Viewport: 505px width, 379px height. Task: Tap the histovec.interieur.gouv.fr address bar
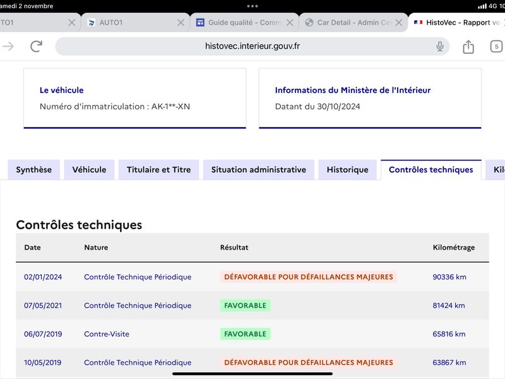(x=252, y=46)
